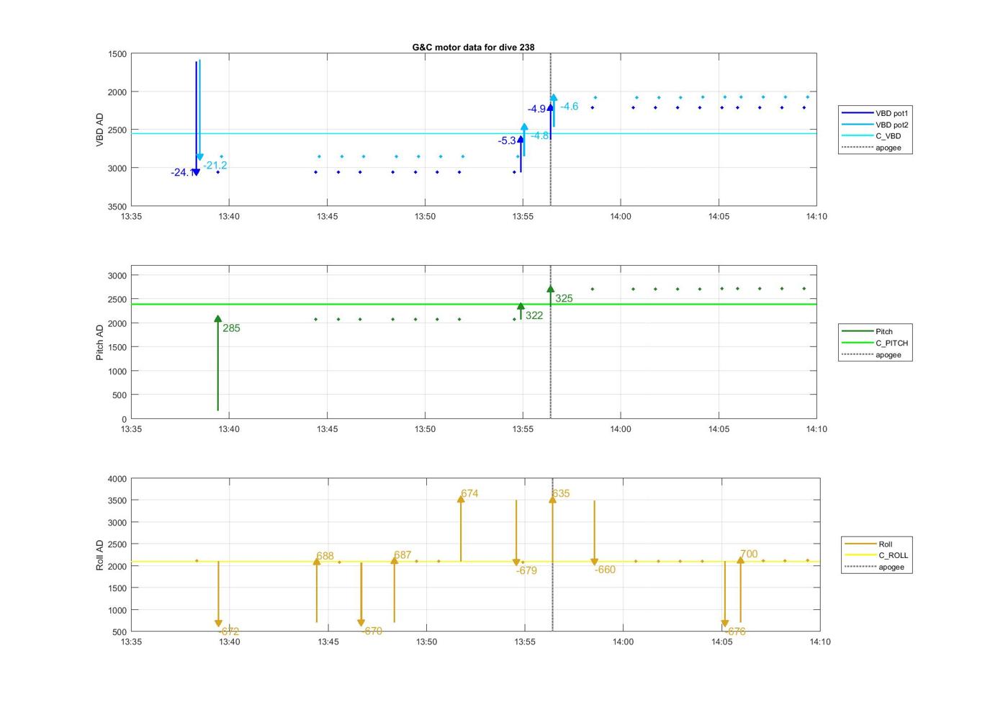Click the -679 roll value label
Viewport: 1008px width, 710px height.
click(x=526, y=571)
